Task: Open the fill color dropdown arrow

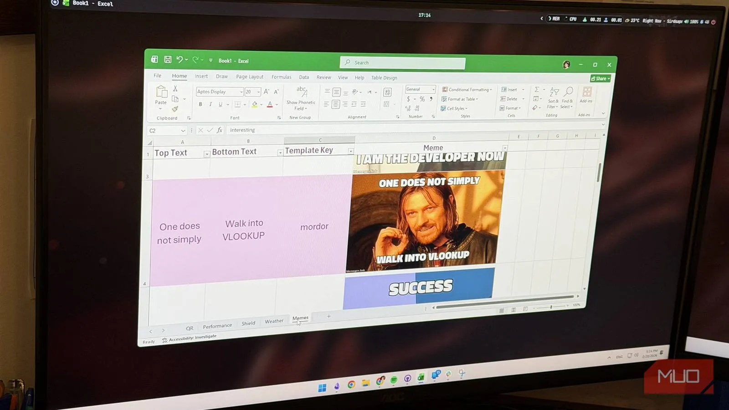Action: [x=261, y=105]
